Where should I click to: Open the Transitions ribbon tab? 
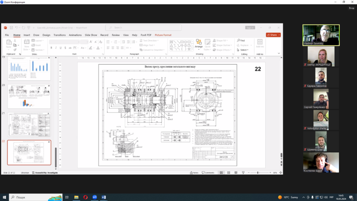(x=59, y=35)
